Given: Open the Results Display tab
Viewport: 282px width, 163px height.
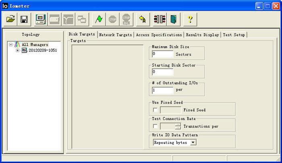Looking at the screenshot, I should [202, 35].
